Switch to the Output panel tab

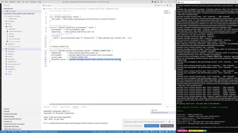(x=55, y=107)
